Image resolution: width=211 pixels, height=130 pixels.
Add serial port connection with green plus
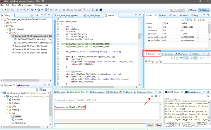tap(152, 96)
